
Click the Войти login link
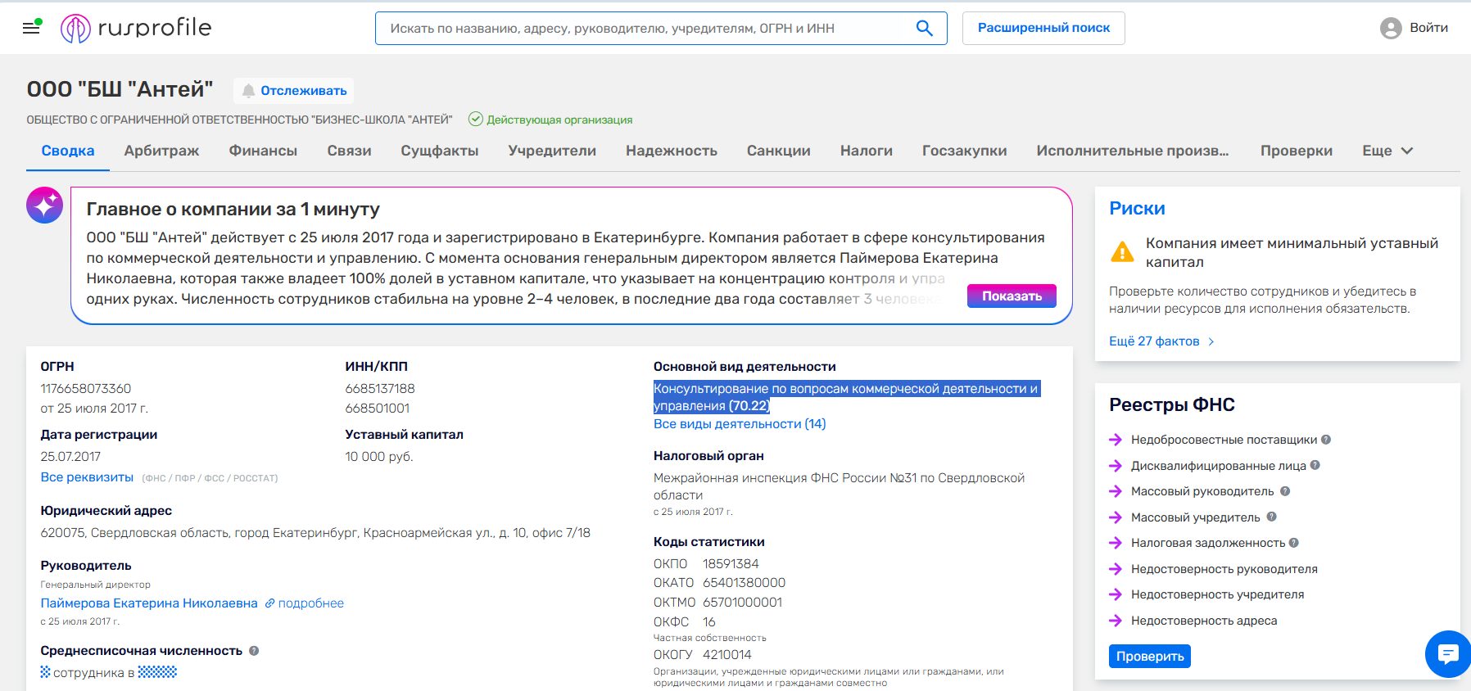(1428, 28)
